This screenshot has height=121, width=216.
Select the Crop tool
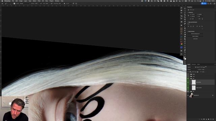tap(185, 17)
